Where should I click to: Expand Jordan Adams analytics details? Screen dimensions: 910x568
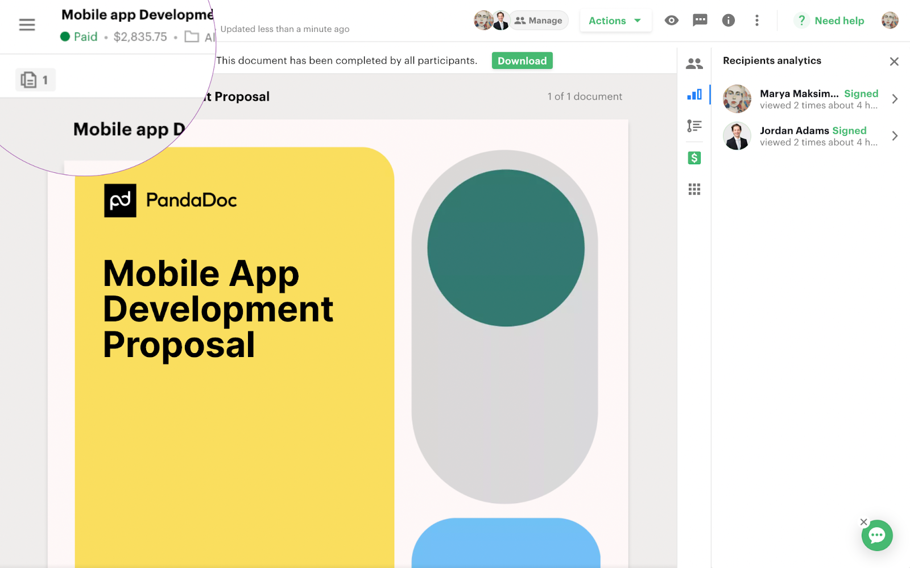click(895, 136)
